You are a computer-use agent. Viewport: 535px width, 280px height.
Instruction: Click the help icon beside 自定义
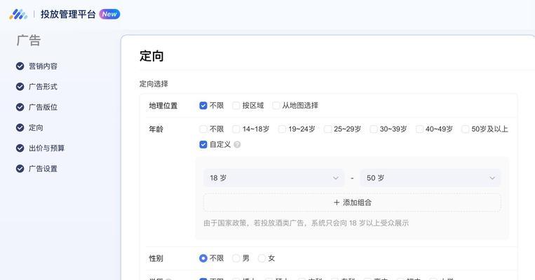point(237,144)
